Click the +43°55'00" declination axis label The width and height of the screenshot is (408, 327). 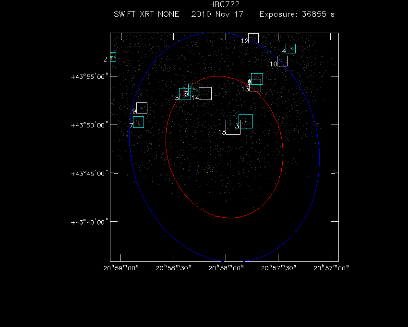(x=89, y=76)
